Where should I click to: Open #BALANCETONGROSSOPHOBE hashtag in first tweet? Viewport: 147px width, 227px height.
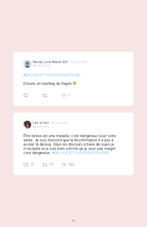(x=52, y=75)
